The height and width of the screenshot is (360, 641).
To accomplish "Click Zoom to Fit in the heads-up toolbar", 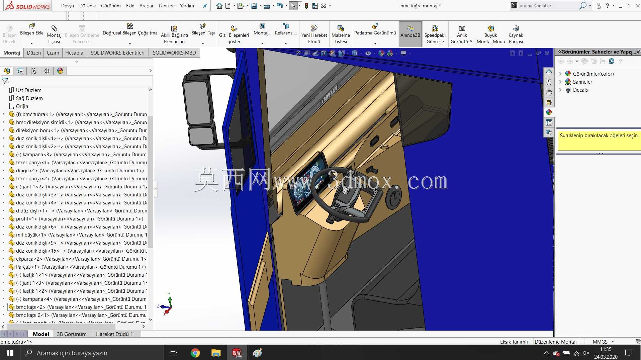I will click(298, 53).
